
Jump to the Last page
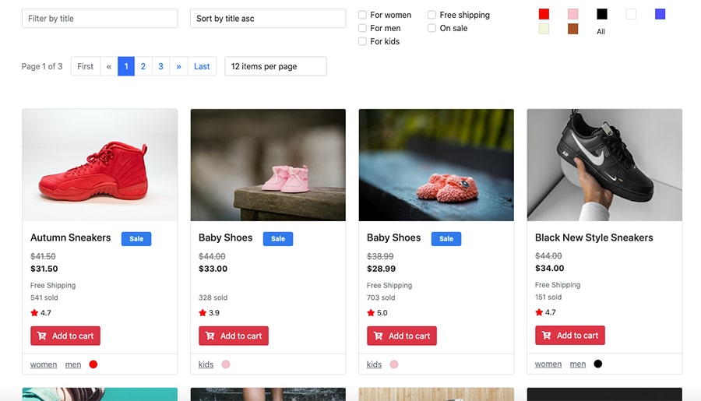pos(202,66)
